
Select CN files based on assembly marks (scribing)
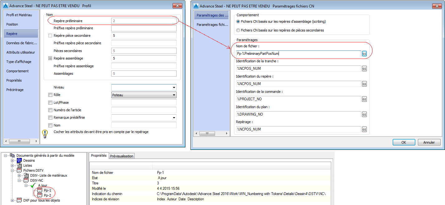tap(238, 21)
